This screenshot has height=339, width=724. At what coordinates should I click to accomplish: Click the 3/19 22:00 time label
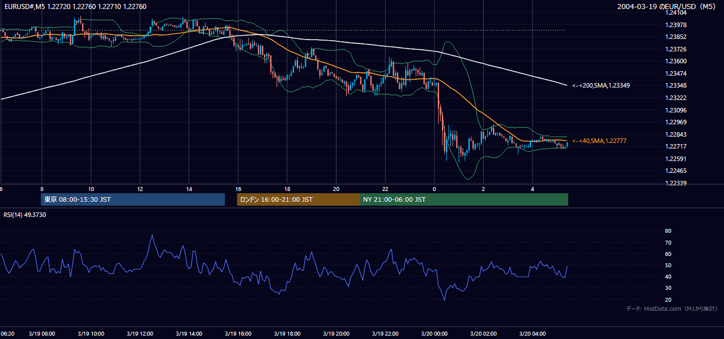click(385, 334)
